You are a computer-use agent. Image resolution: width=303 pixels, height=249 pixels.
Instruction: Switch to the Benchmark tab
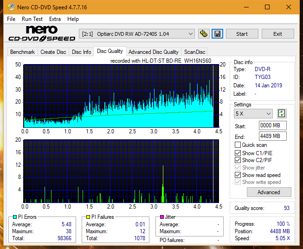click(22, 52)
